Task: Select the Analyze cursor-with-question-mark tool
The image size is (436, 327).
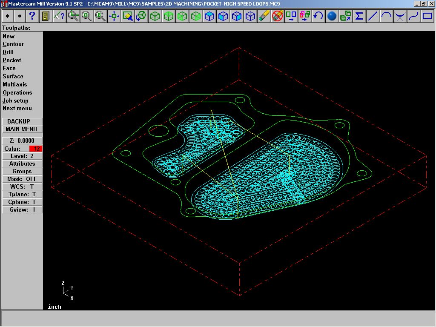Action: click(x=59, y=16)
